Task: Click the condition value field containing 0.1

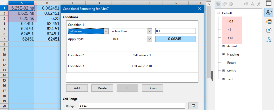Action: [175, 31]
